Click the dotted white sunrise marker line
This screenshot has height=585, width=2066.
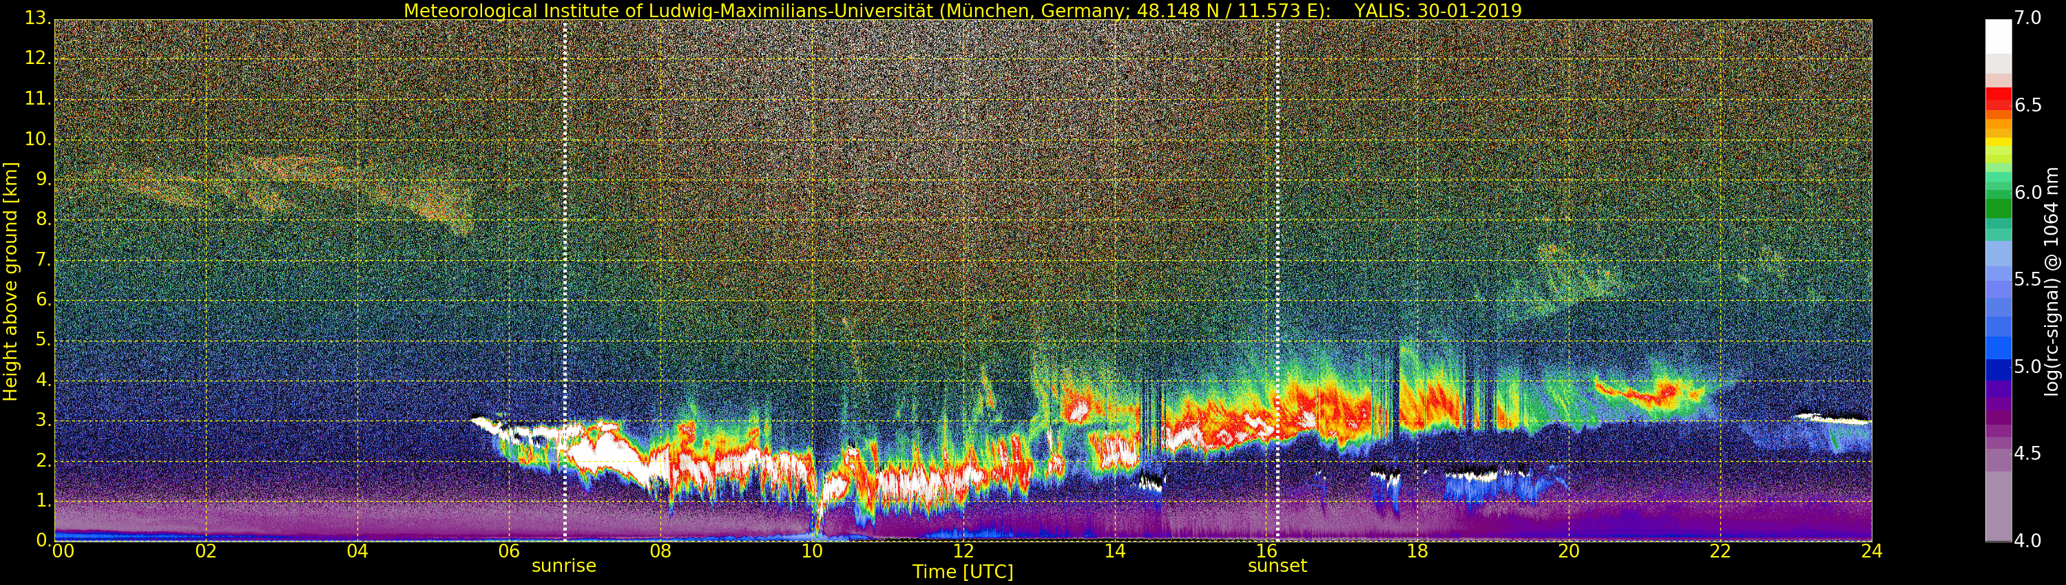[x=565, y=281]
